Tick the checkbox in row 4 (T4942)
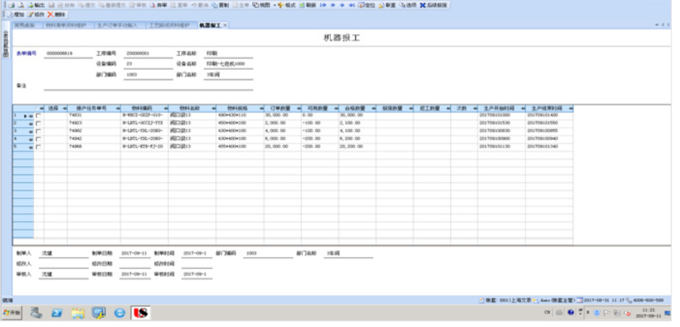Image resolution: width=680 pixels, height=327 pixels. tap(39, 139)
